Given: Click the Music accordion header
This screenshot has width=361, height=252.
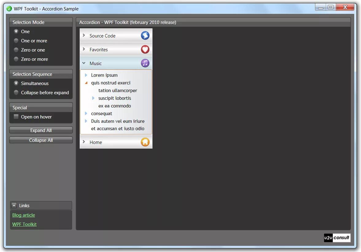Looking at the screenshot, I should (x=116, y=63).
